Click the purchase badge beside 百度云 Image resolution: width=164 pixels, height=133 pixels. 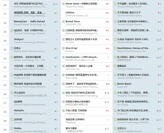pyautogui.click(x=12, y=48)
